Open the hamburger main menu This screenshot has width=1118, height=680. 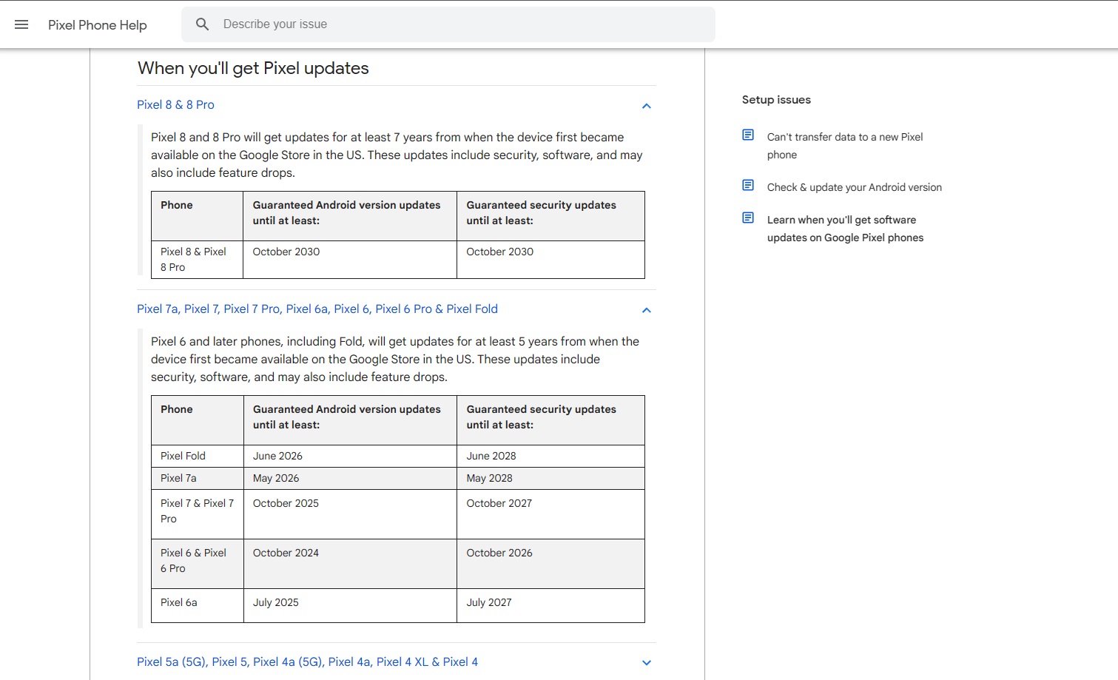[x=21, y=24]
